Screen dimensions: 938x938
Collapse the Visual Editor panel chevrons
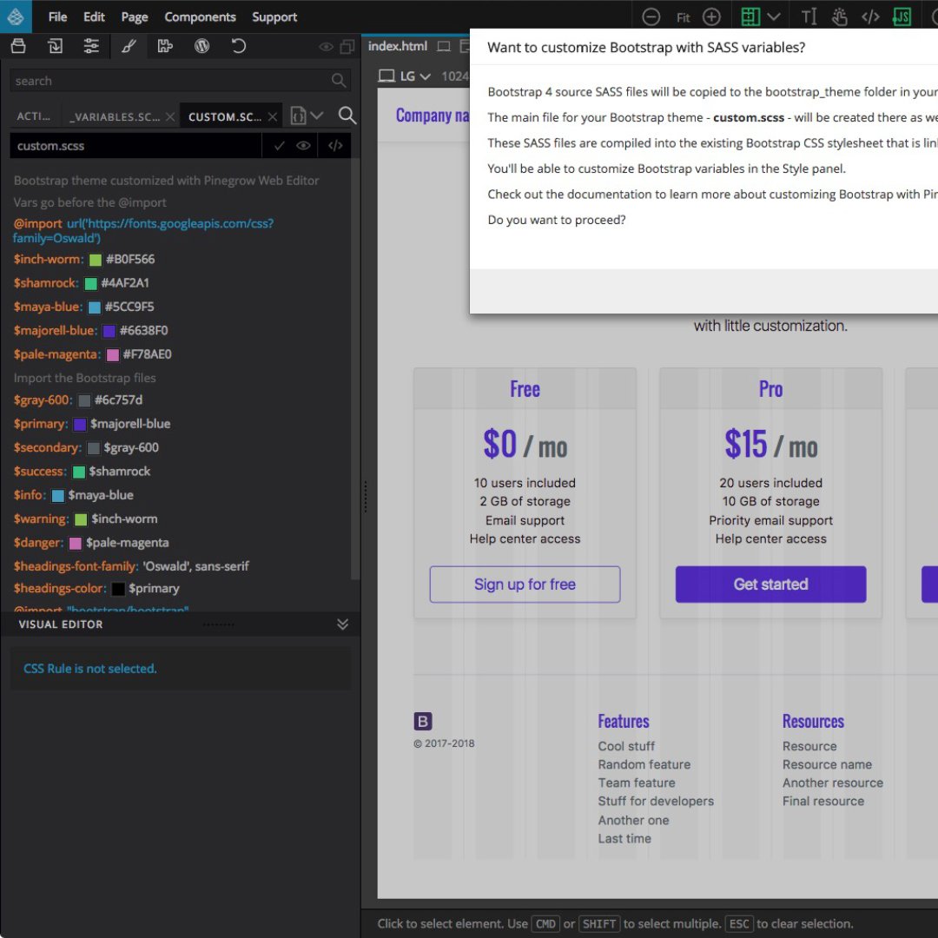pyautogui.click(x=343, y=624)
